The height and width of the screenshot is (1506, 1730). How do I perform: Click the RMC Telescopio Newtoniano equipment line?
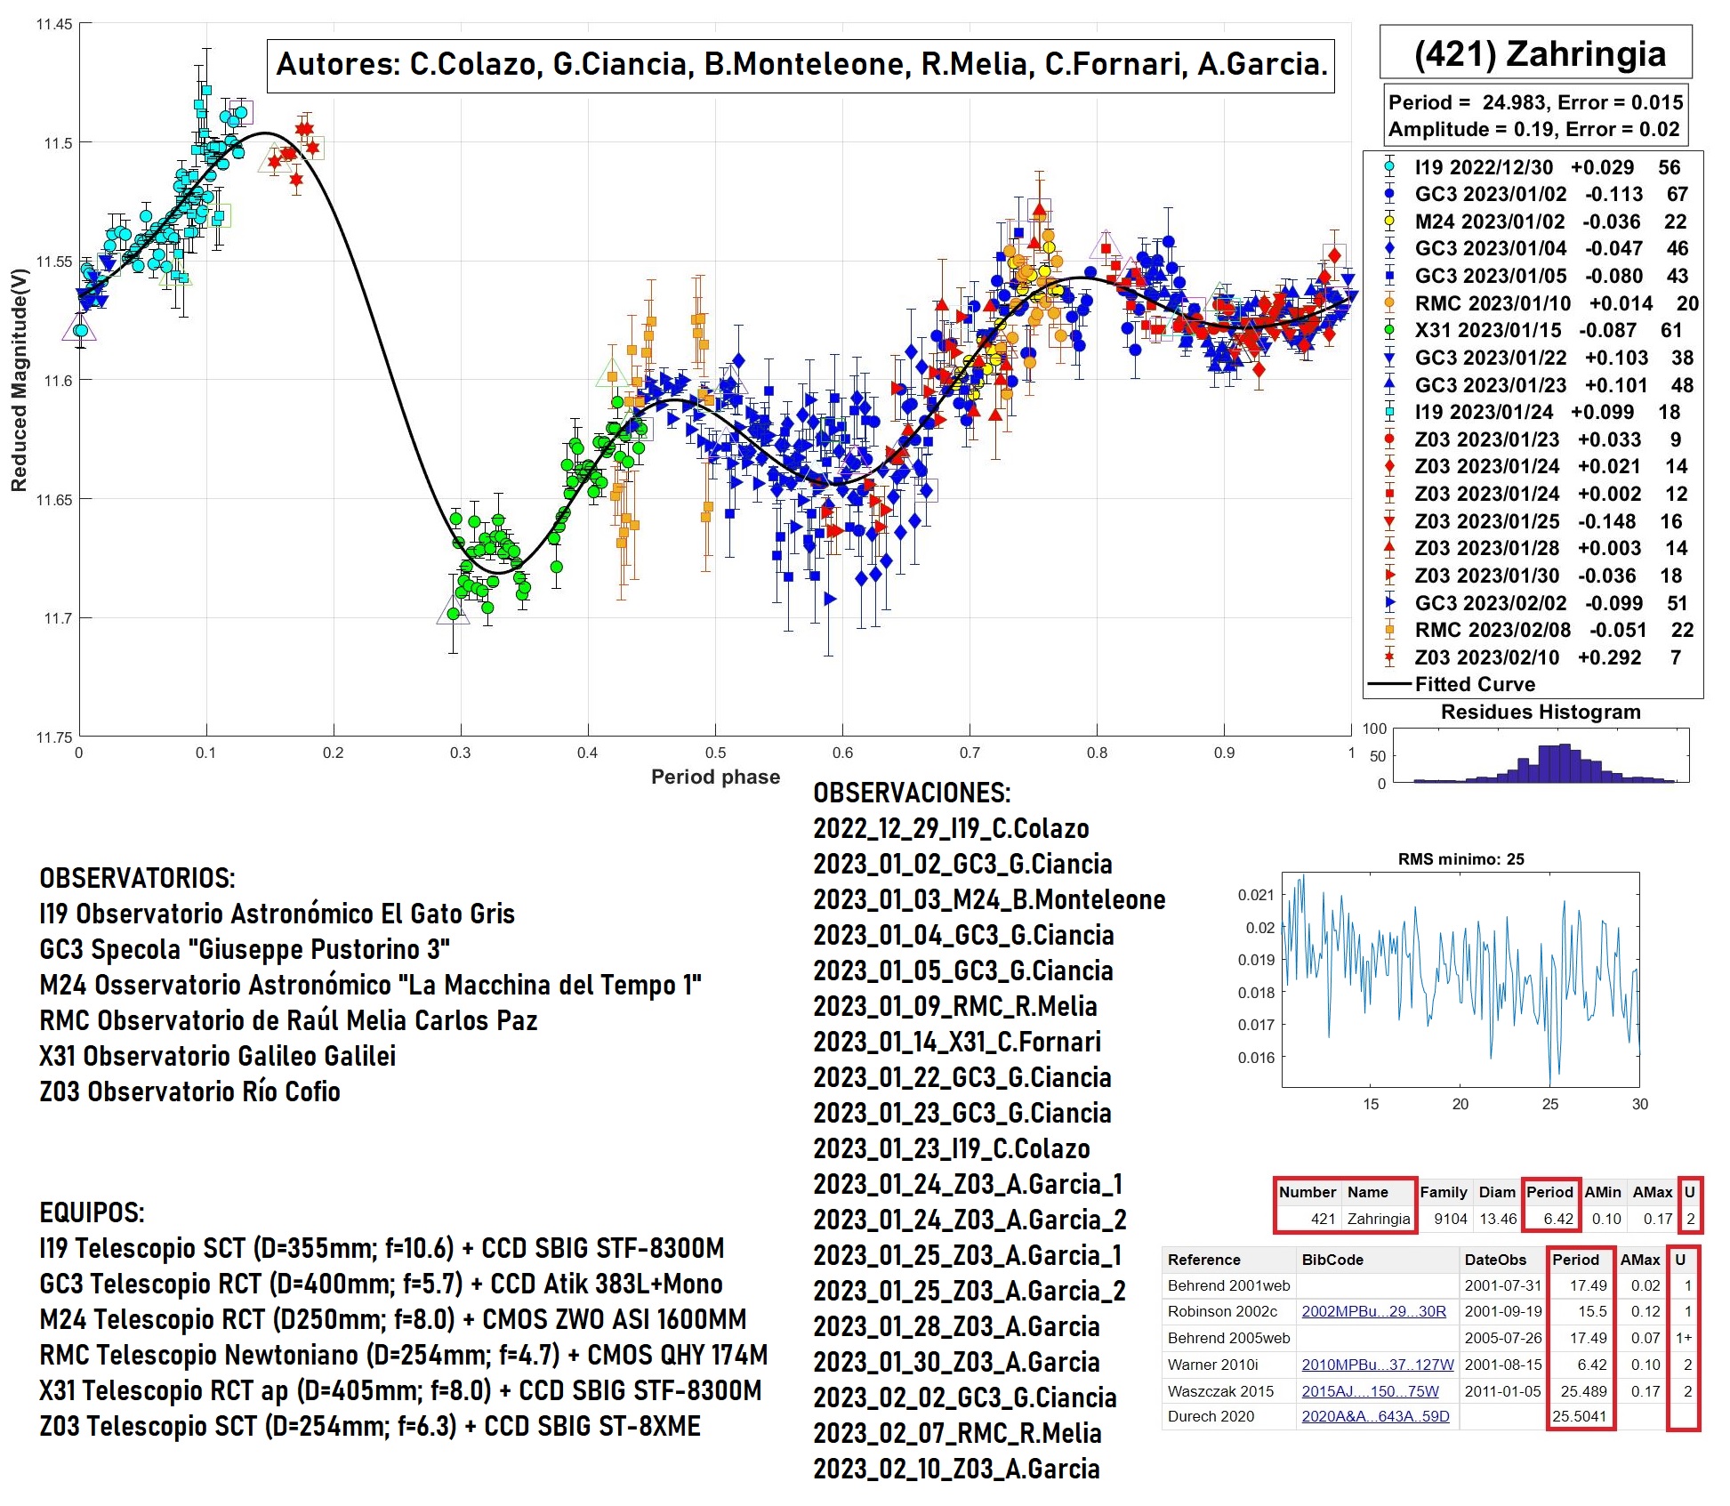point(404,1355)
